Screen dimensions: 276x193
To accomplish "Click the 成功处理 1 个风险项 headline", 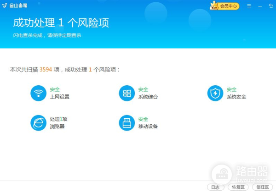I will (61, 23).
